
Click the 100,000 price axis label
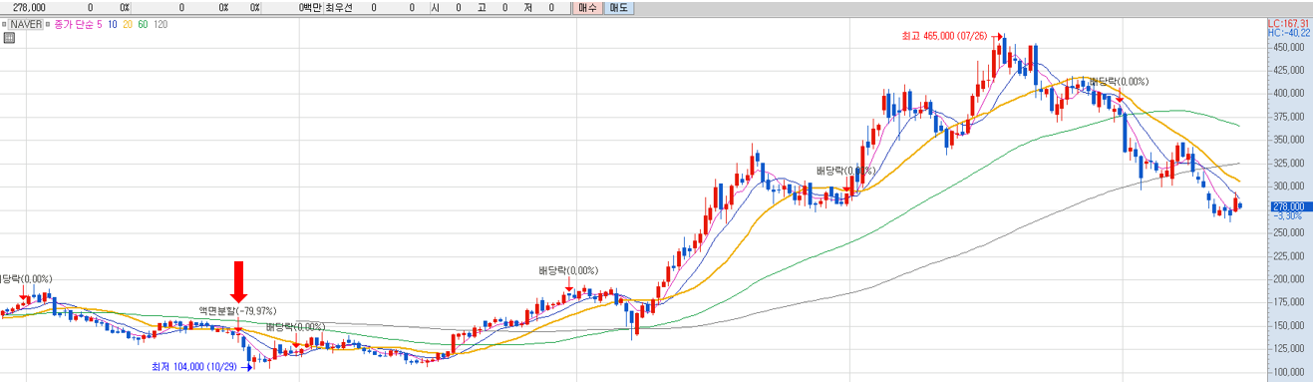coord(1288,372)
